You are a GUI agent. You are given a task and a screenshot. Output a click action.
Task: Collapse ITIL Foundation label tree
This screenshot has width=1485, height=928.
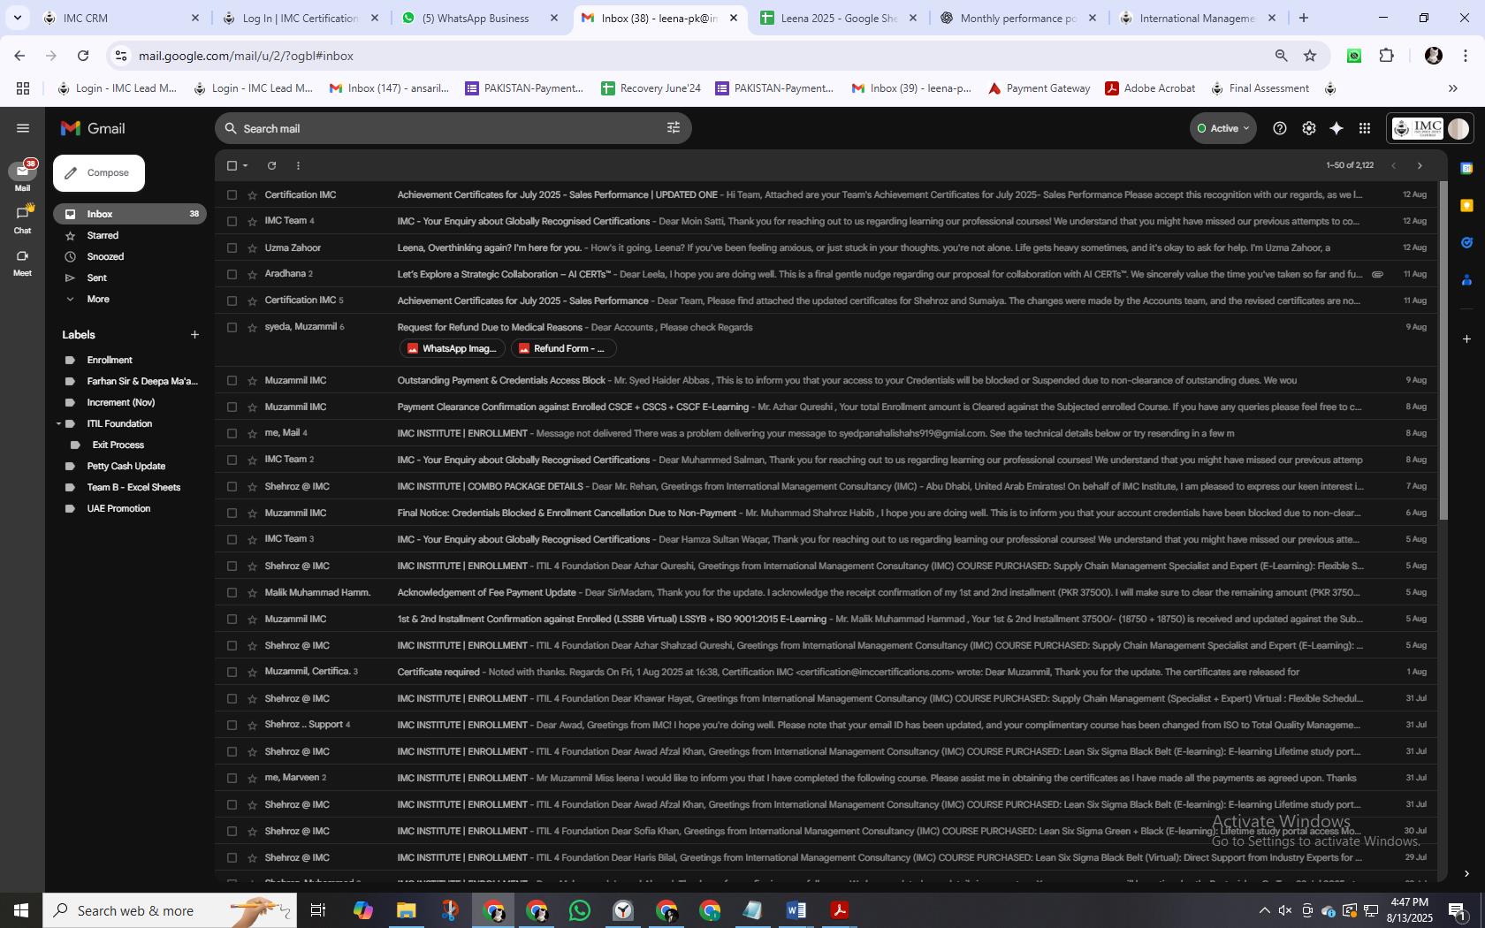58,423
